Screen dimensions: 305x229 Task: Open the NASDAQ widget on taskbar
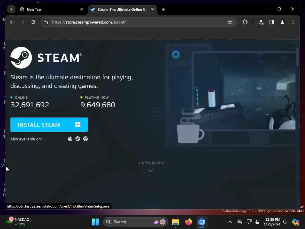click(18, 222)
